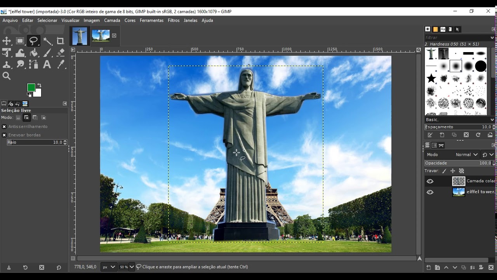Hide the eiffel tower layer
This screenshot has width=497, height=280.
[430, 192]
